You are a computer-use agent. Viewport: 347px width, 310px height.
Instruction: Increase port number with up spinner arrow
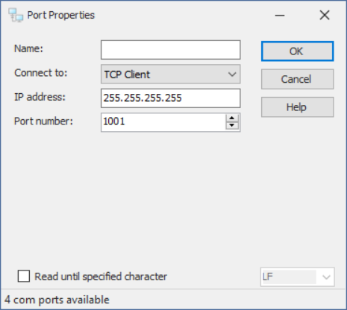pyautogui.click(x=232, y=118)
